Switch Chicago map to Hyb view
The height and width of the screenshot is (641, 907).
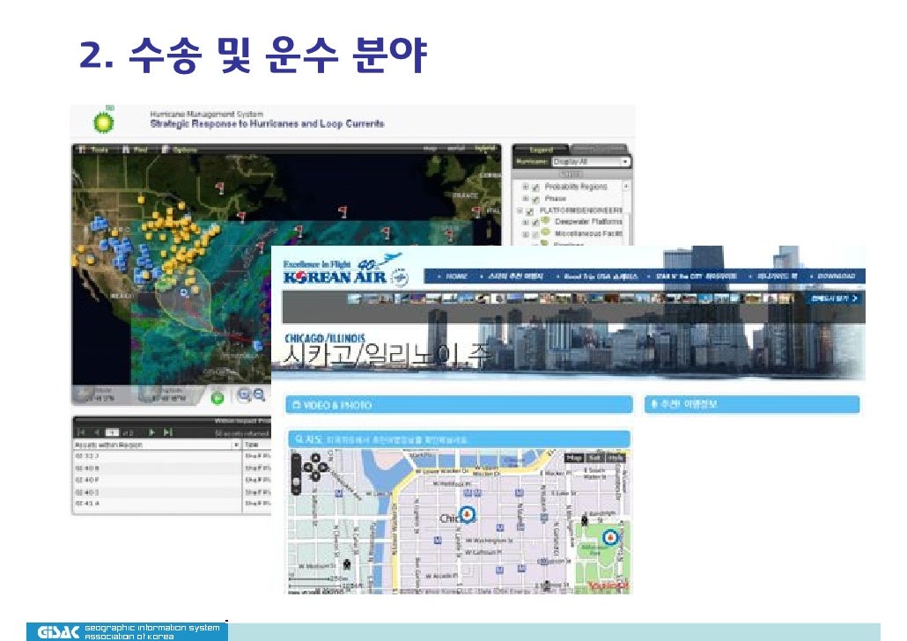[x=616, y=458]
